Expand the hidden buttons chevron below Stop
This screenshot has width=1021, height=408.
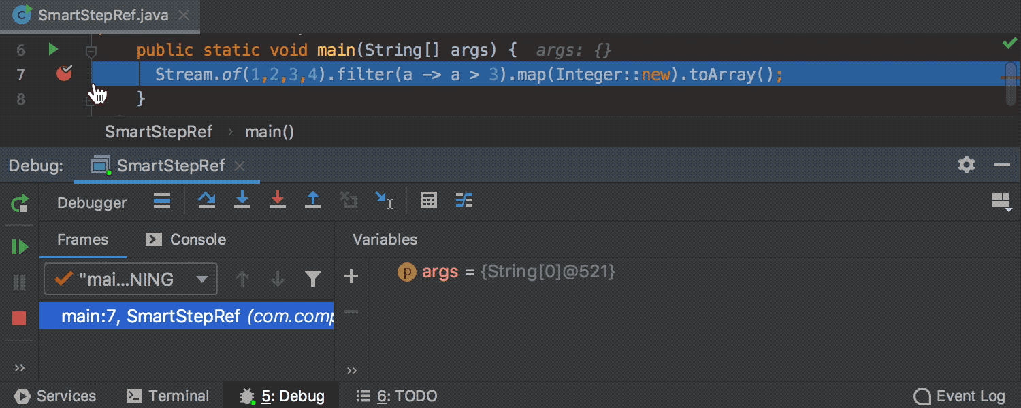click(x=18, y=367)
